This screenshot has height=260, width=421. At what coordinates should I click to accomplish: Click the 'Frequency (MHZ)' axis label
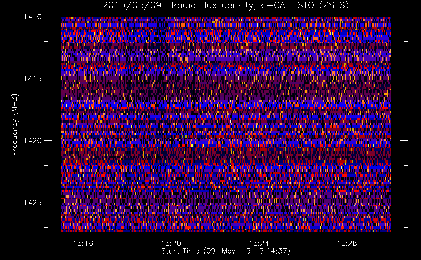click(x=15, y=125)
